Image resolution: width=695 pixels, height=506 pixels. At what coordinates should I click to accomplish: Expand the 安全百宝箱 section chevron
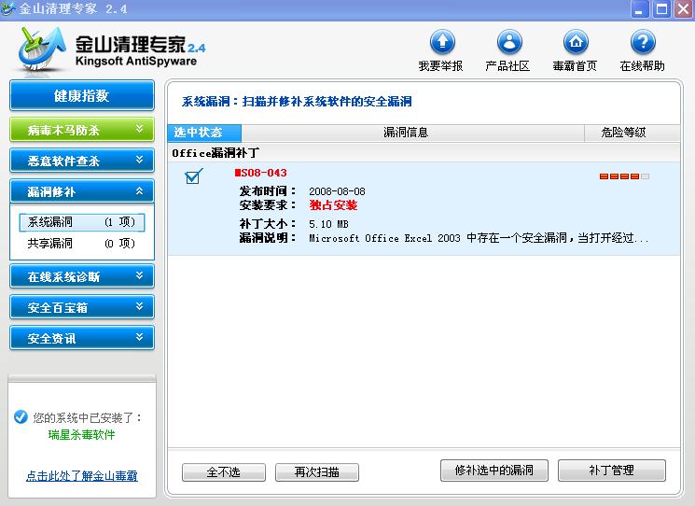pyautogui.click(x=140, y=306)
